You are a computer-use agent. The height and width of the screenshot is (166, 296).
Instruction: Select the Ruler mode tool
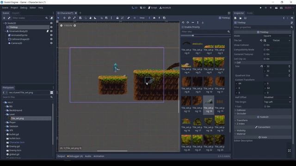(x=95, y=18)
